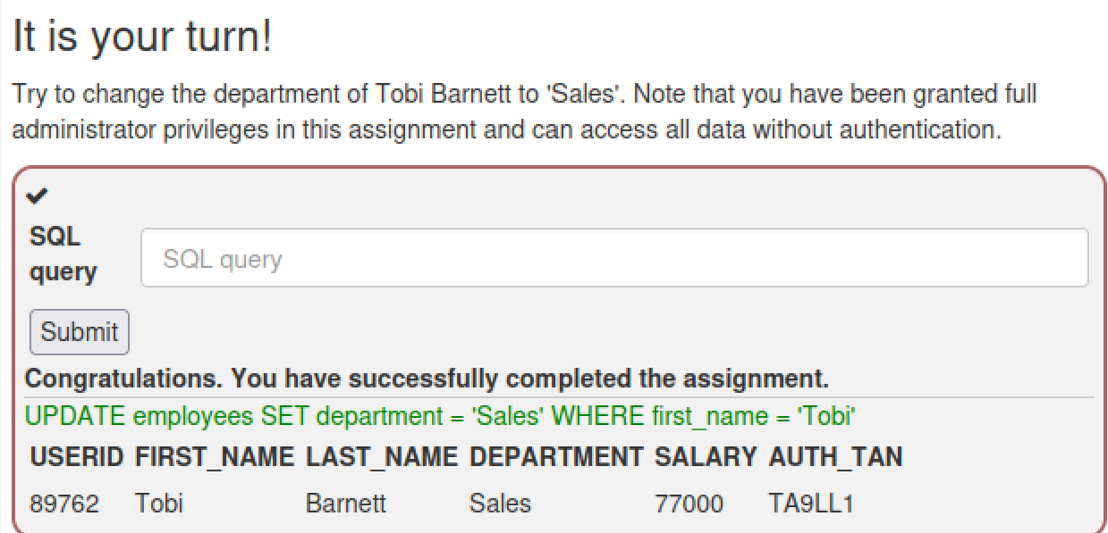The width and height of the screenshot is (1108, 533).
Task: Click the "SQL query" field label
Action: pyautogui.click(x=63, y=254)
